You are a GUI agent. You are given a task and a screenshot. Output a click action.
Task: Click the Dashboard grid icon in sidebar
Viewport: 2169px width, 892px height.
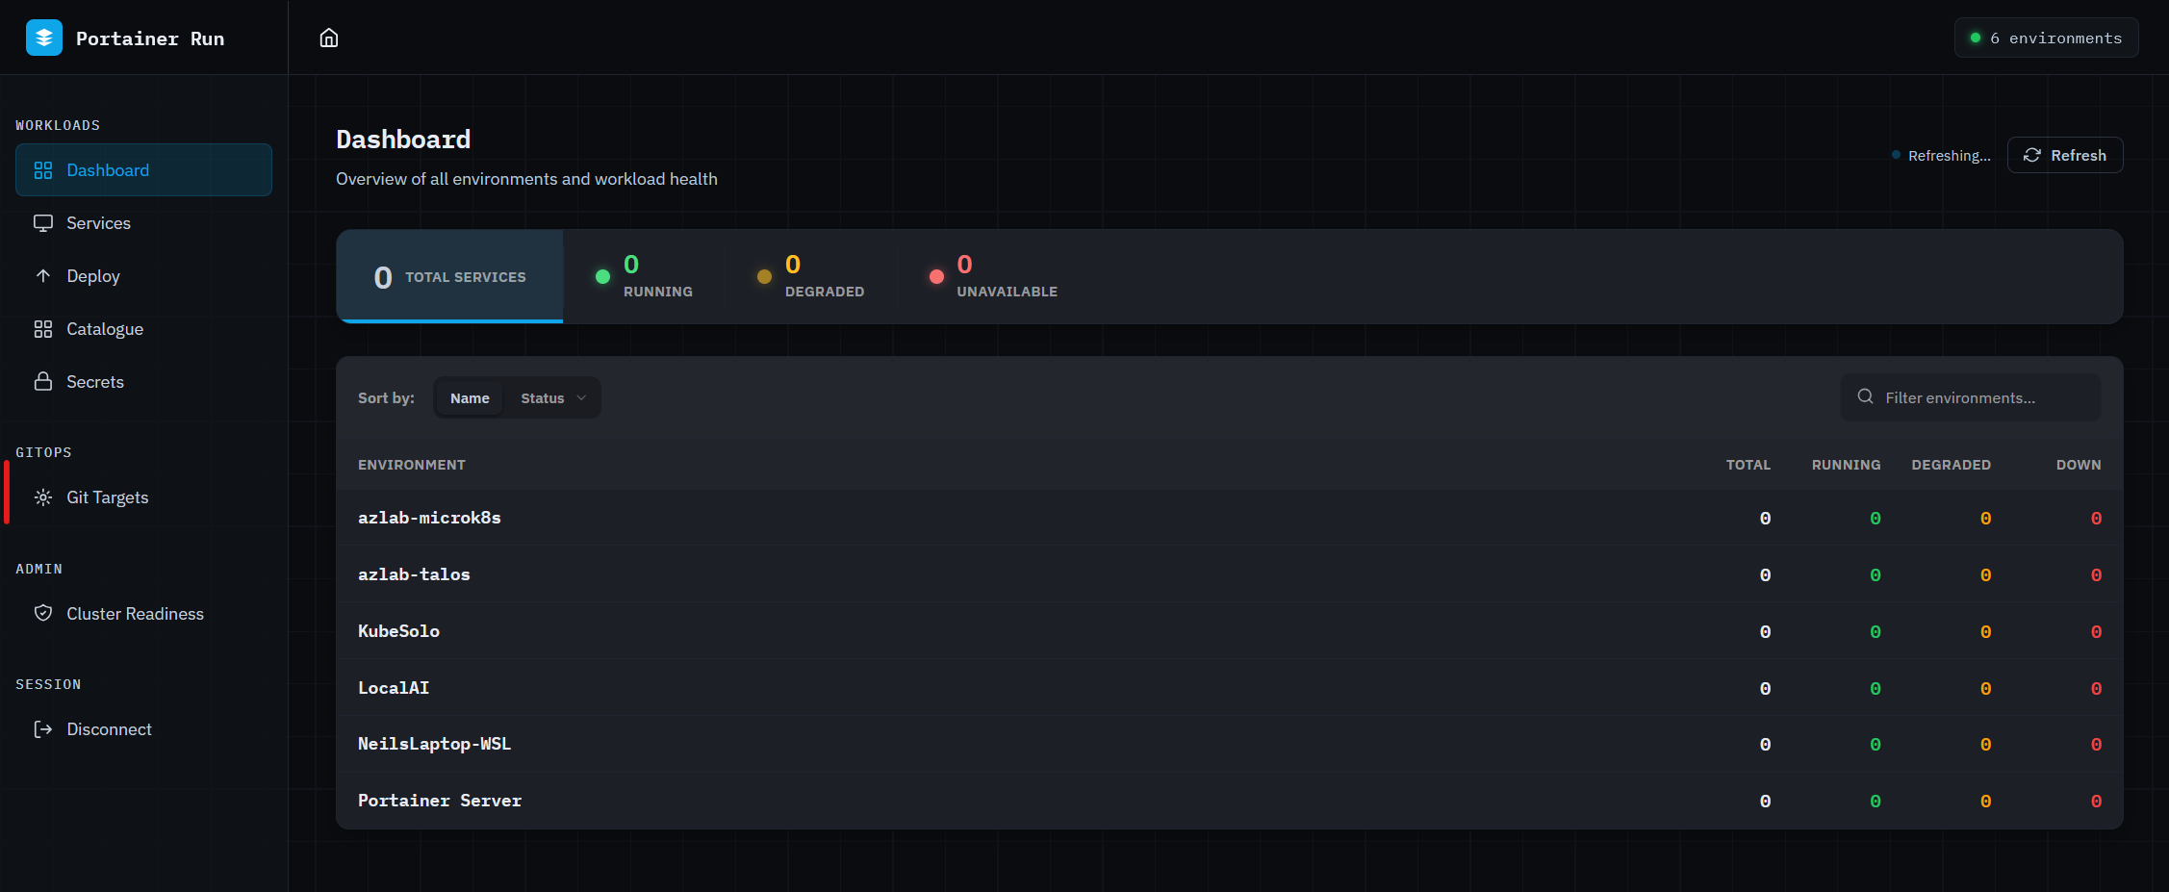[x=43, y=170]
